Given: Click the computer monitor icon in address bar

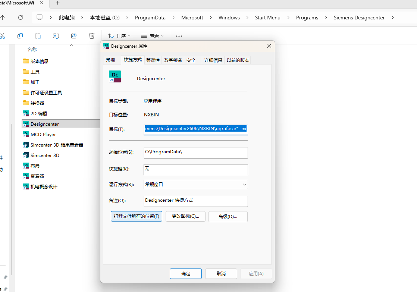Looking at the screenshot, I should 40,18.
